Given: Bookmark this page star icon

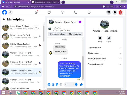Looking at the screenshot, I should click(112, 7).
